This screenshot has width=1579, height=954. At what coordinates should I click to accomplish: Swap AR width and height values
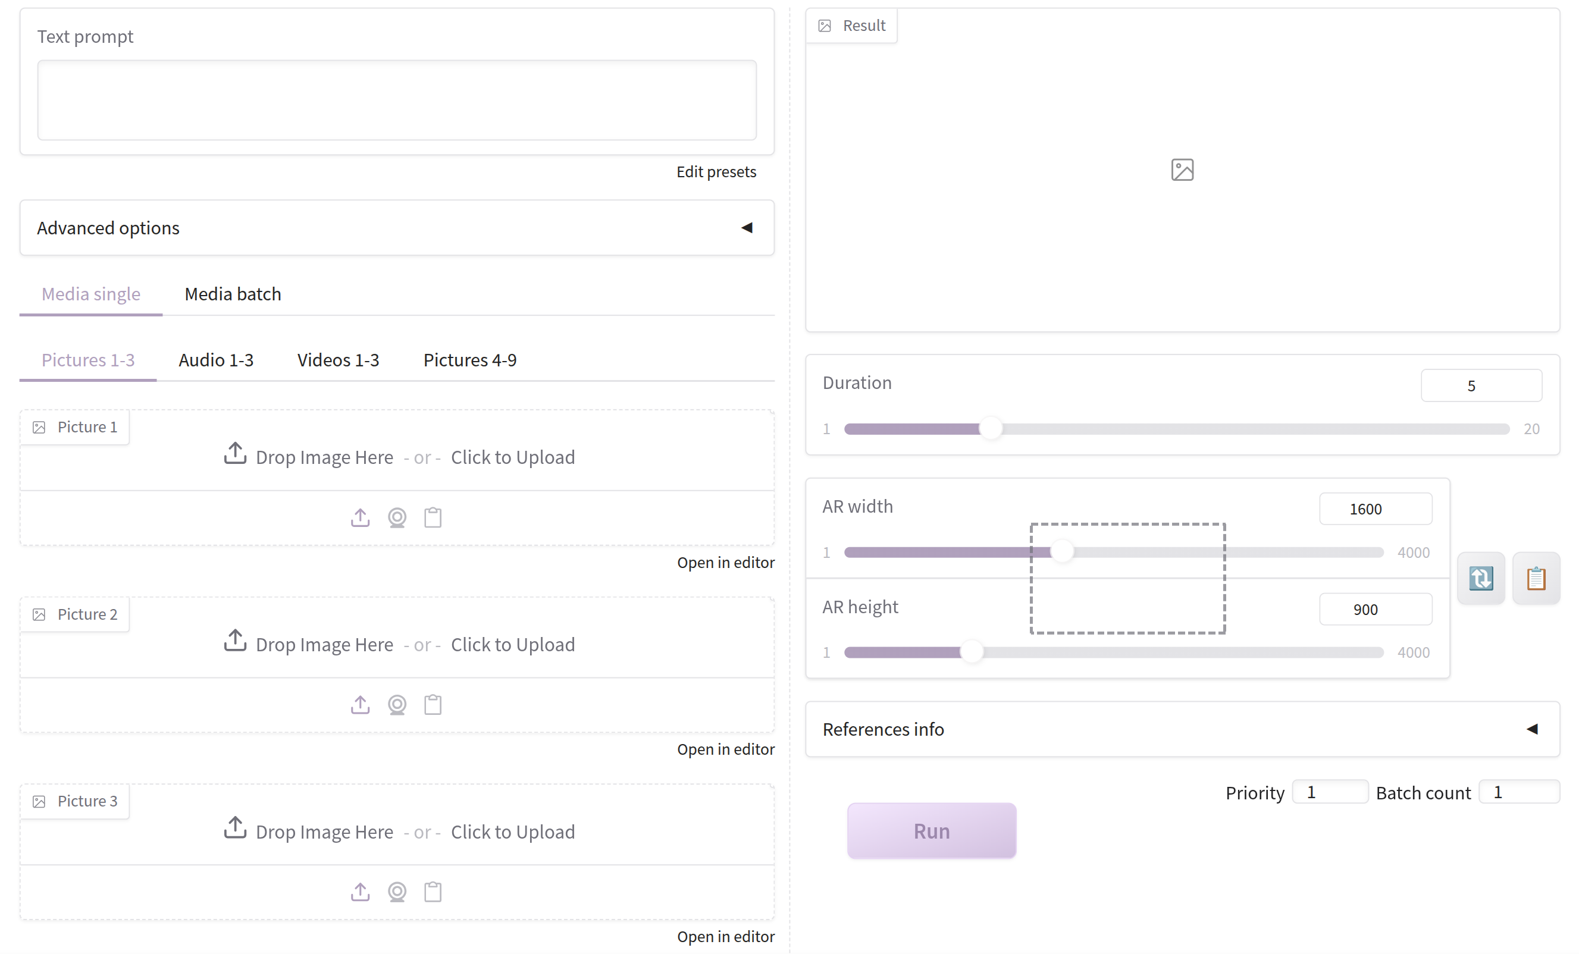tap(1481, 578)
